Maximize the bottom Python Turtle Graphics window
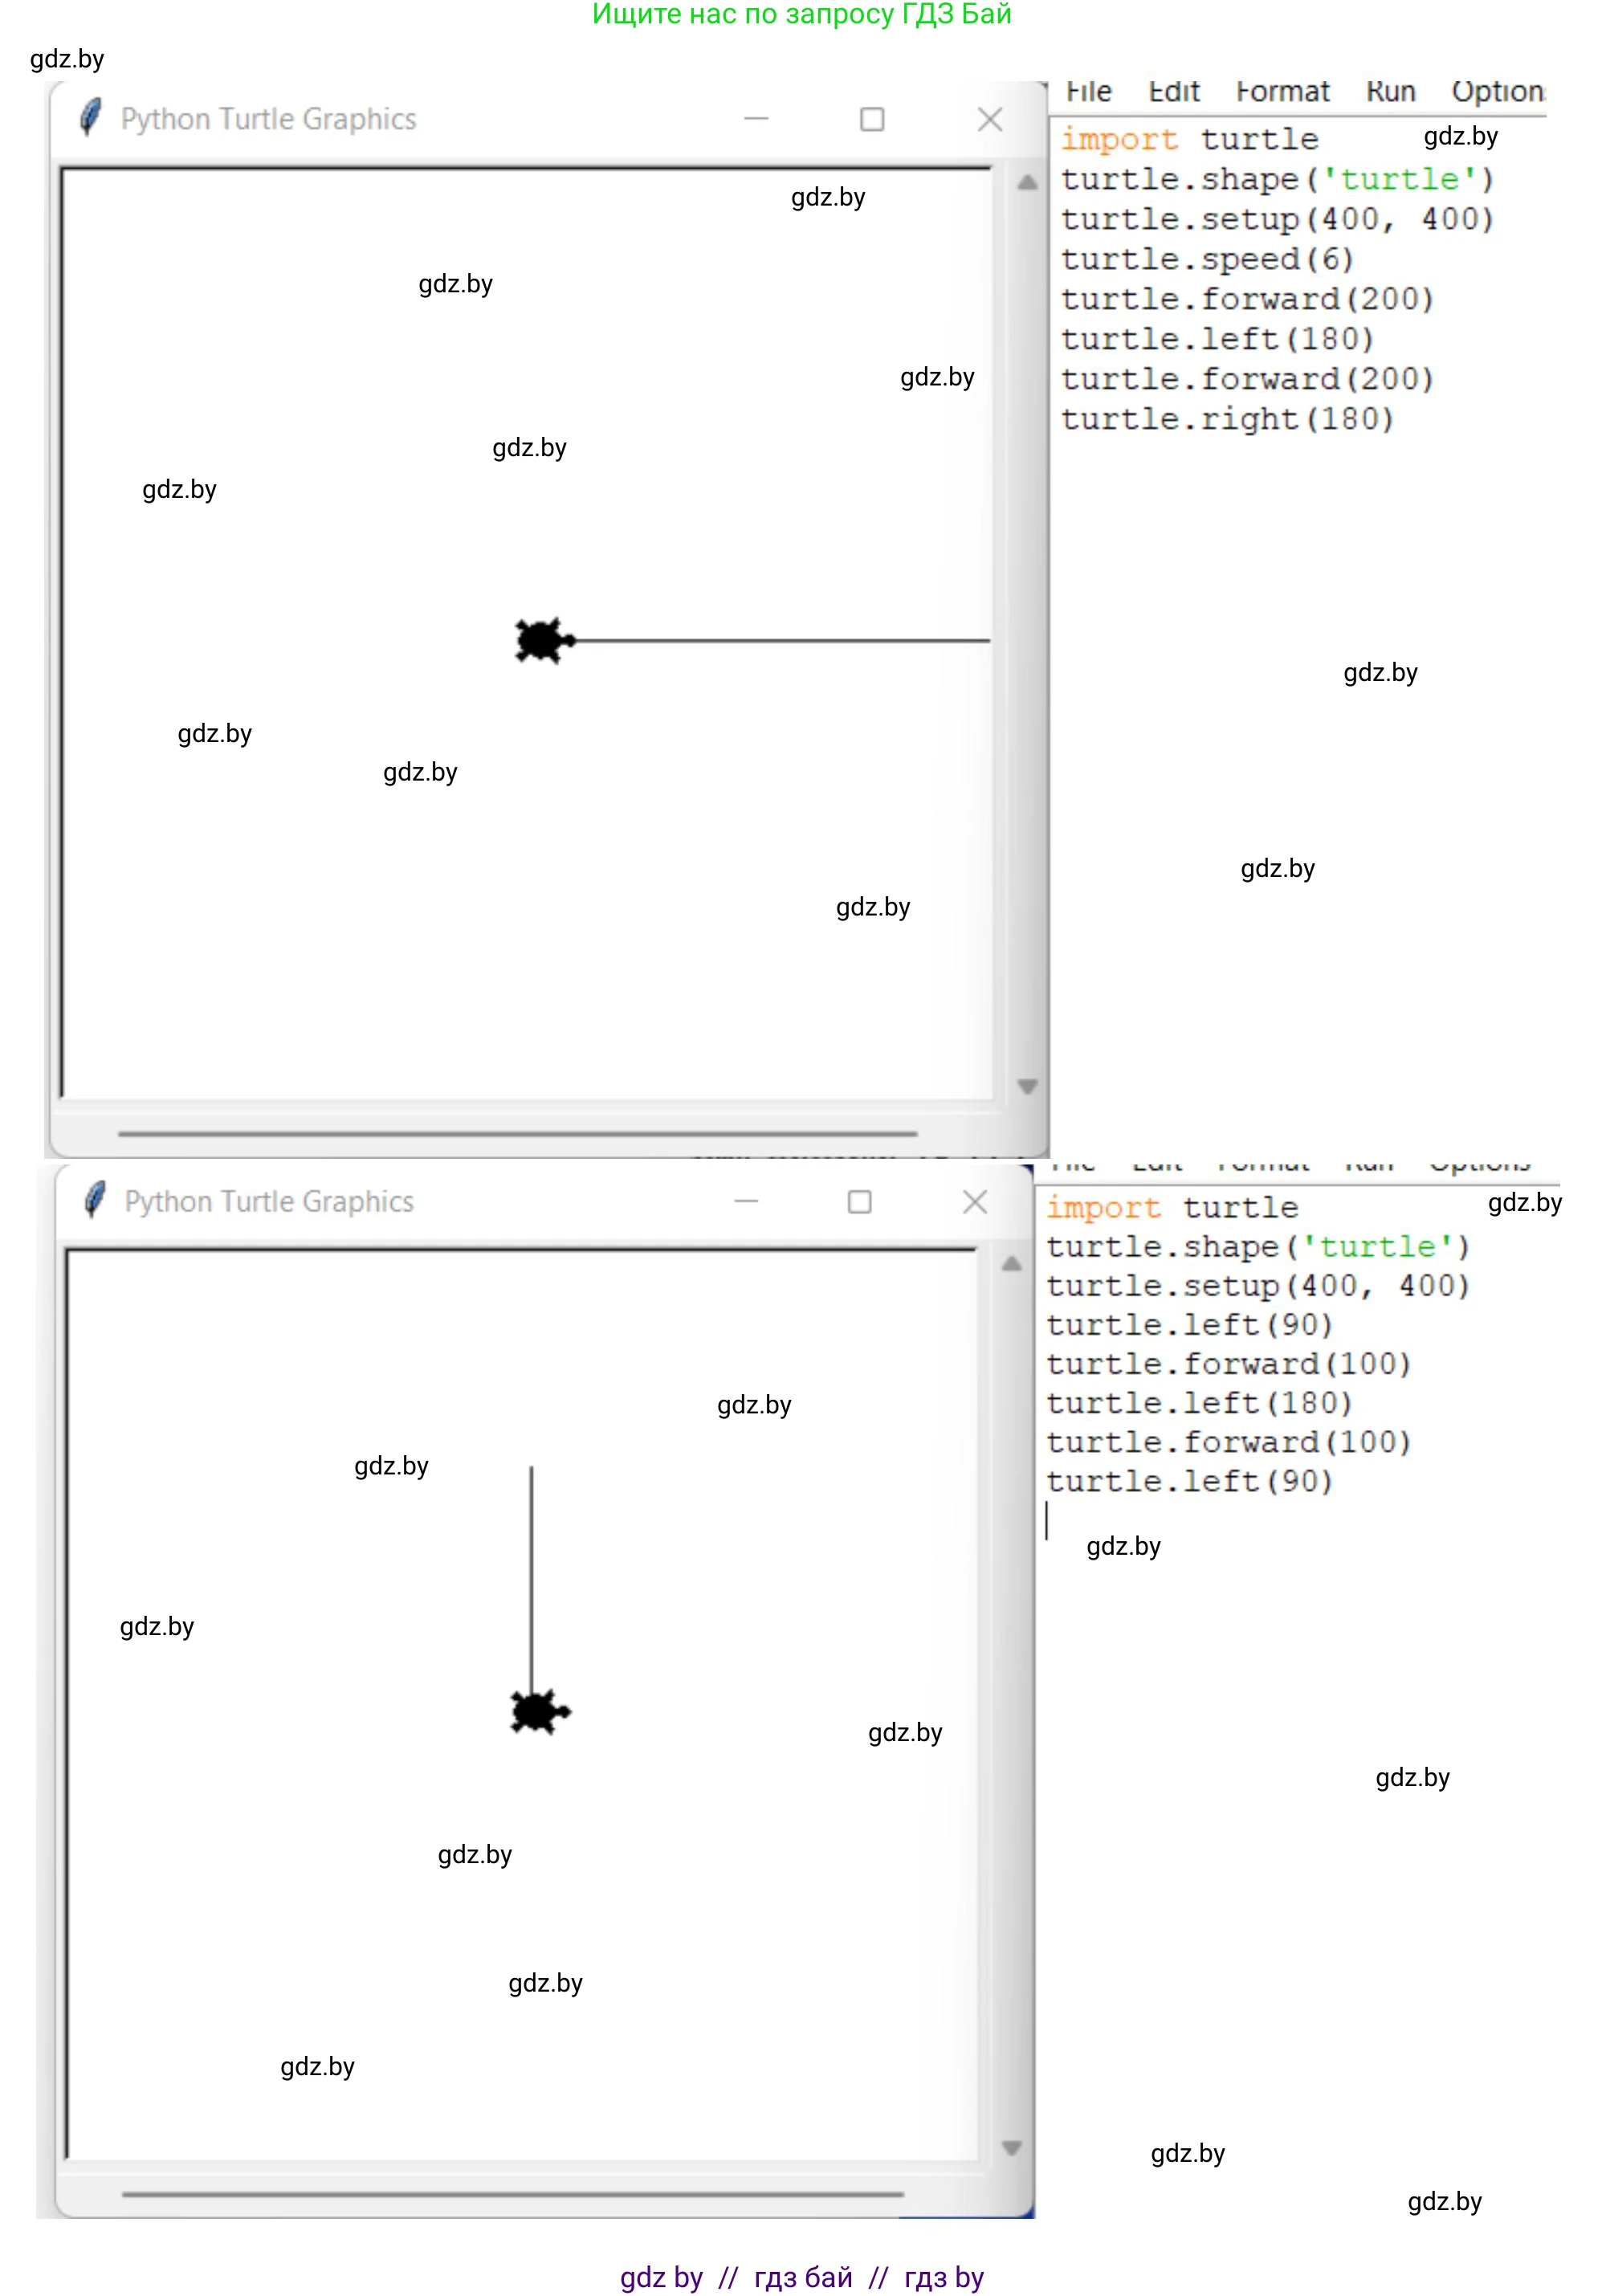The image size is (1606, 2296). coord(859,1202)
